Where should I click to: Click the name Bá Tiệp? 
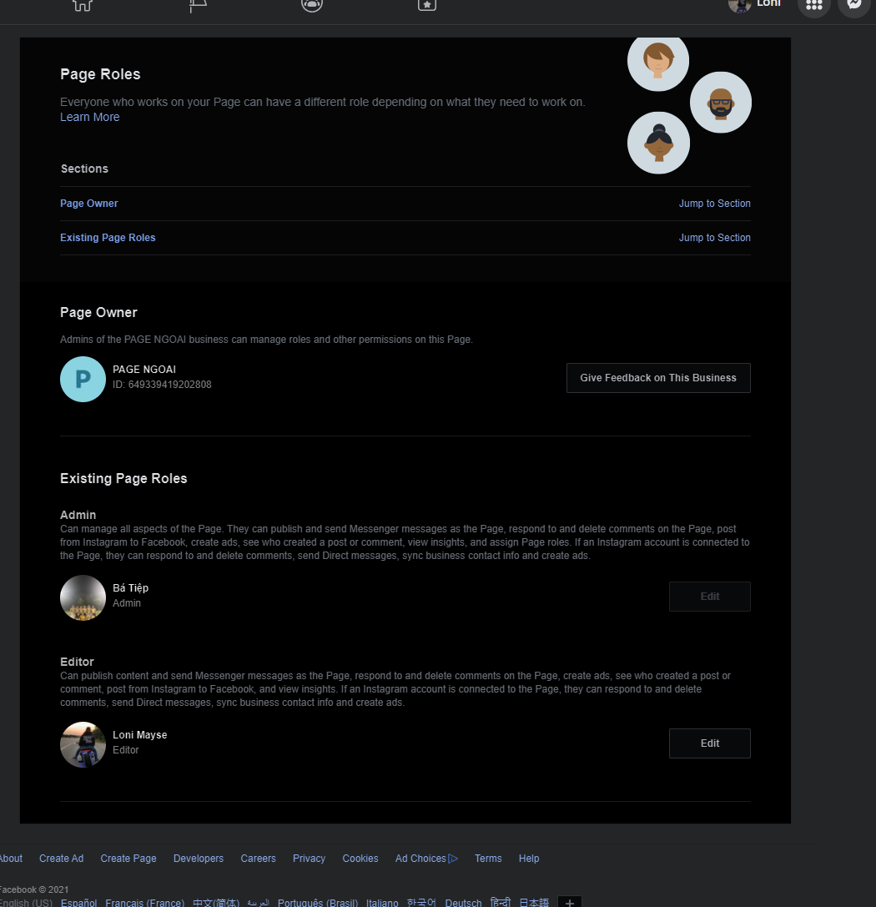[x=131, y=588]
